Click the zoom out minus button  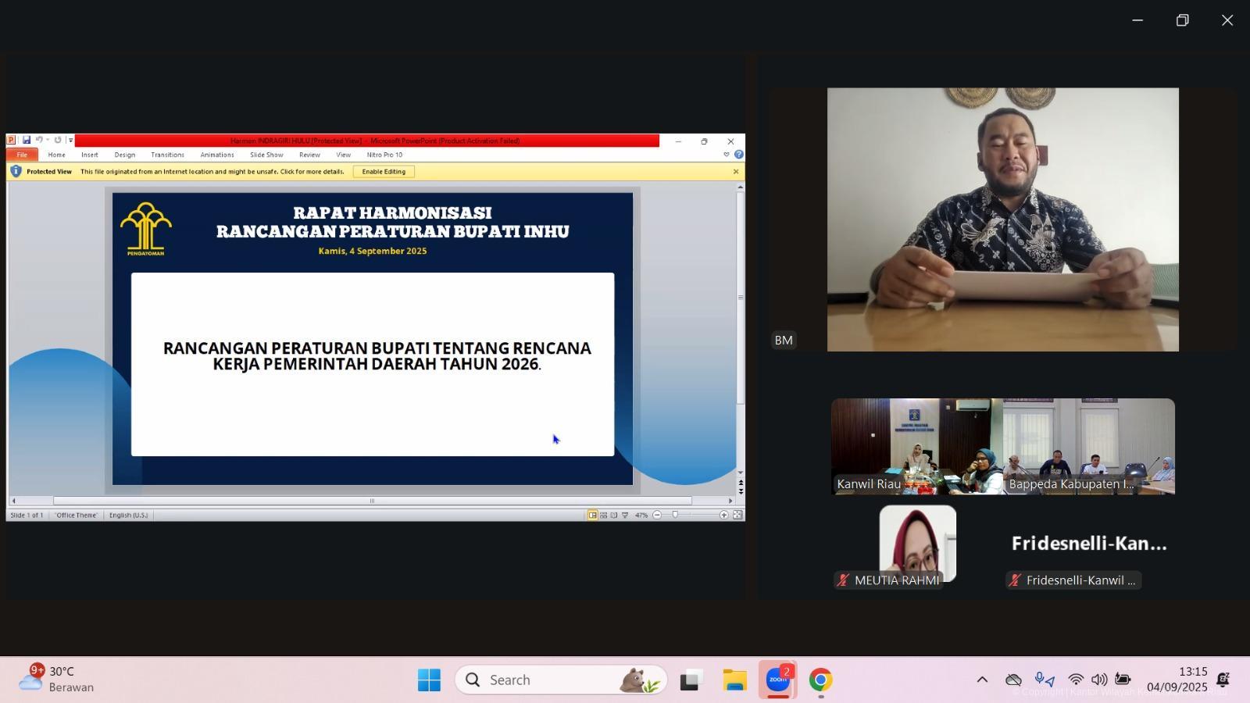coord(657,515)
